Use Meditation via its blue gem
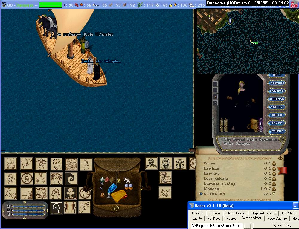 click(201, 194)
